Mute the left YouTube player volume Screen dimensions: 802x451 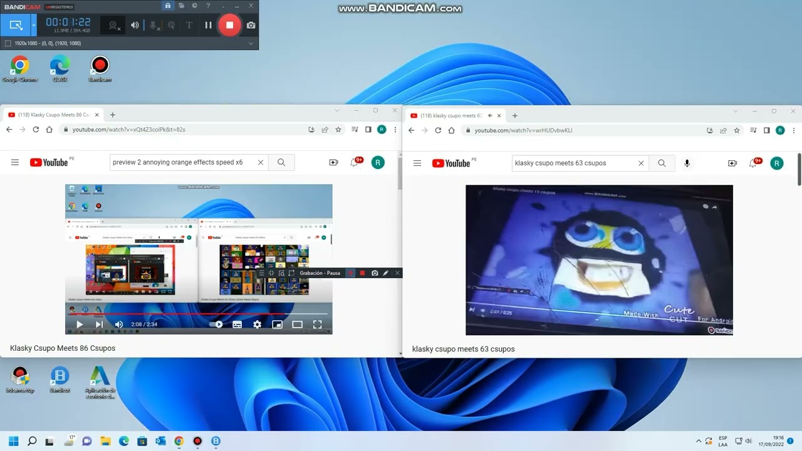click(119, 324)
